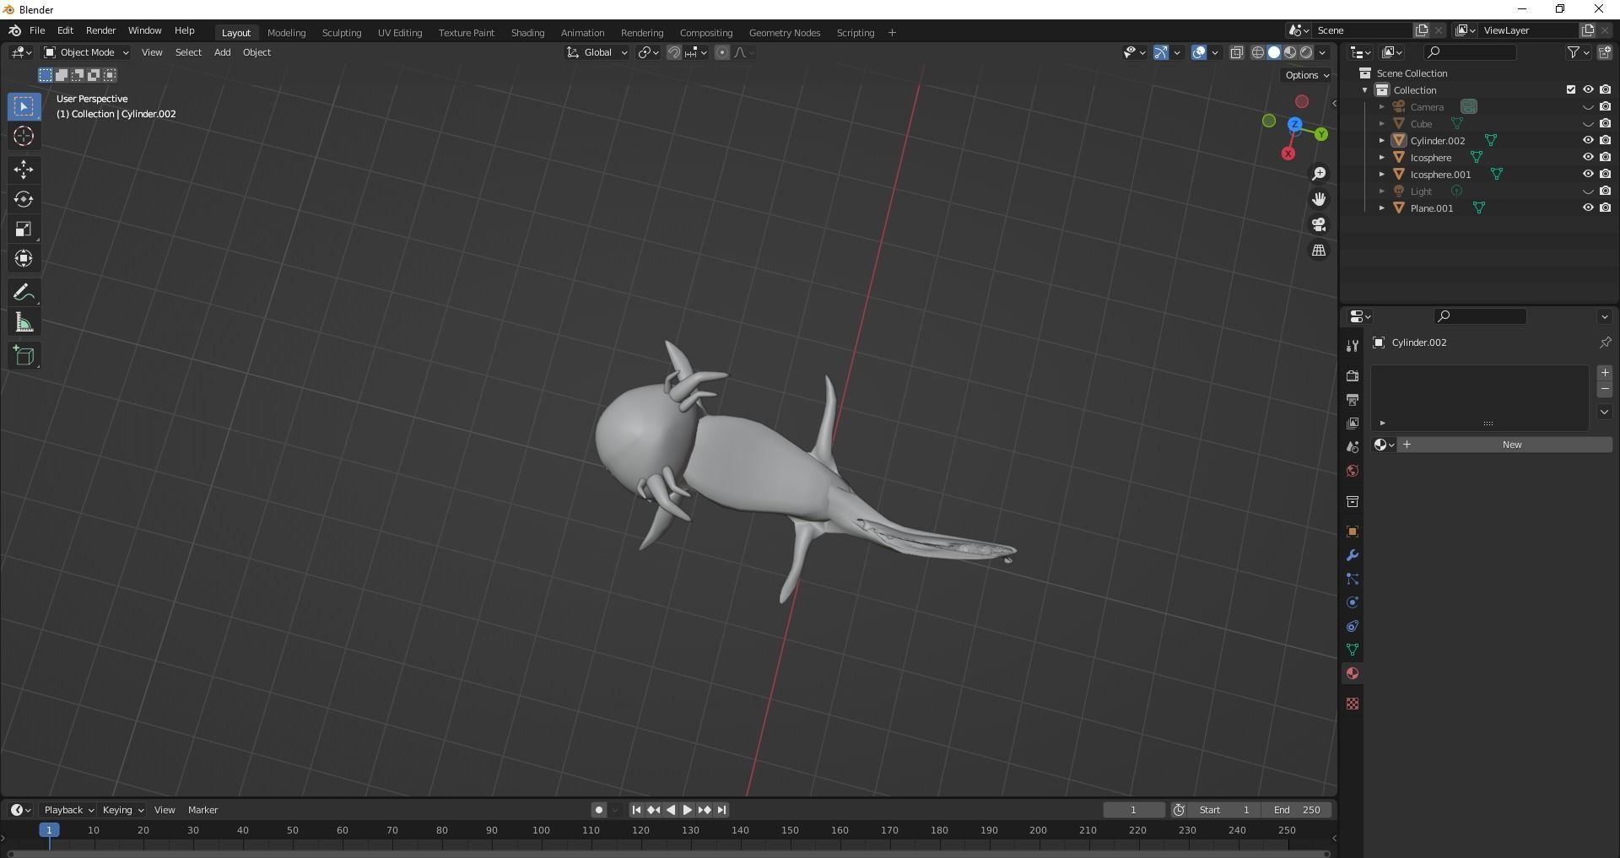Screen dimensions: 1620x858
Task: Toggle the camera view gizmo
Action: point(1319,224)
